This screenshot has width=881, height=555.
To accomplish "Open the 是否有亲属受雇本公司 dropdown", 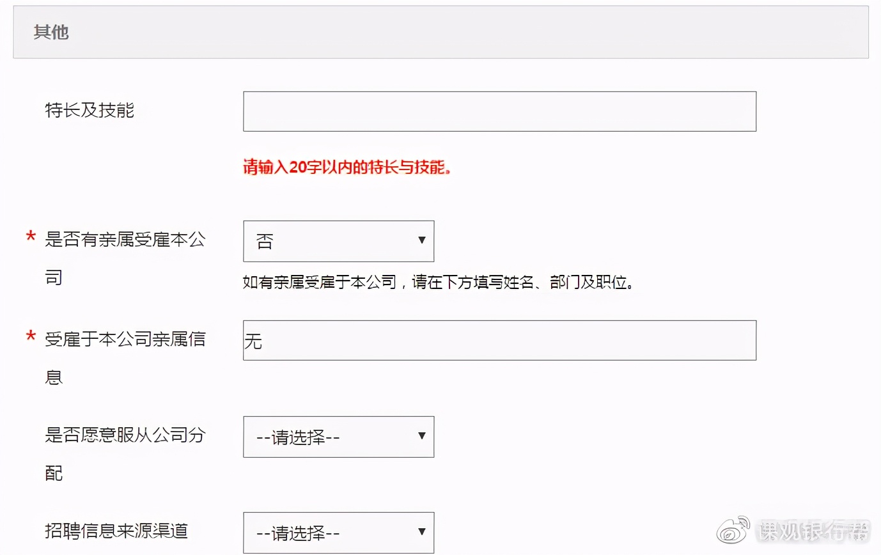I will pyautogui.click(x=339, y=241).
